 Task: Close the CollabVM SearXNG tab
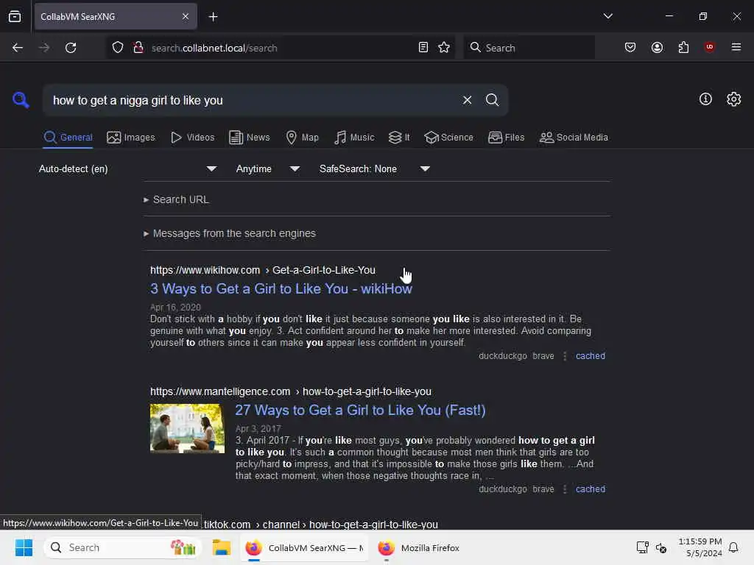tap(186, 17)
